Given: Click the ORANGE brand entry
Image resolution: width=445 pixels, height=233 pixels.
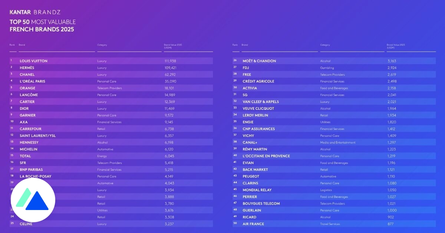Looking at the screenshot, I should 27,88.
